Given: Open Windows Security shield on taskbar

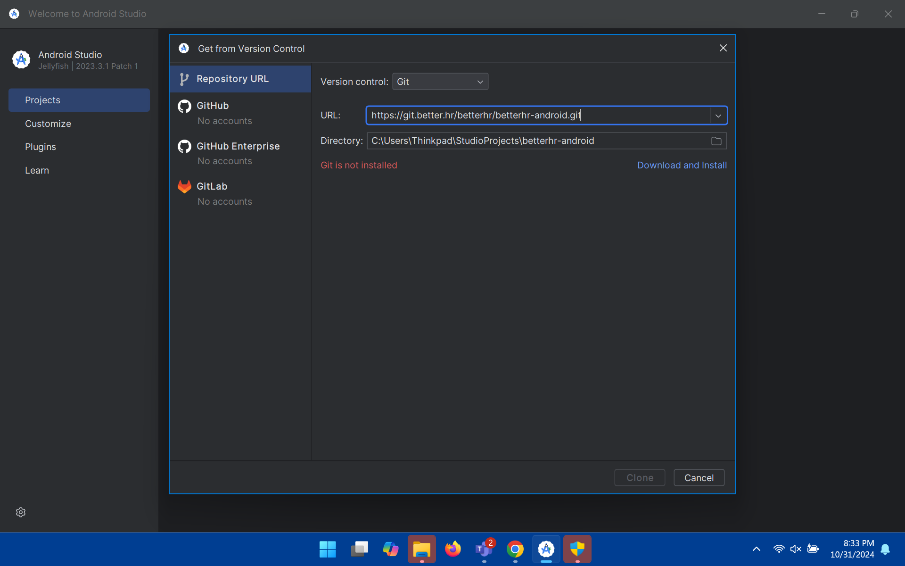Looking at the screenshot, I should 577,549.
